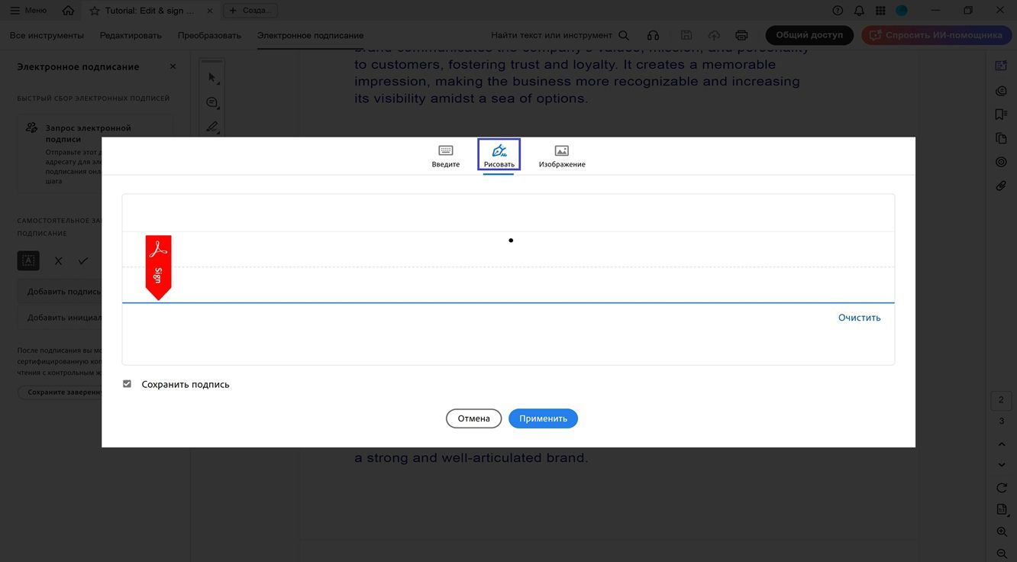Toggle the Сохранить подпись checkbox
The image size is (1017, 562).
tap(128, 384)
